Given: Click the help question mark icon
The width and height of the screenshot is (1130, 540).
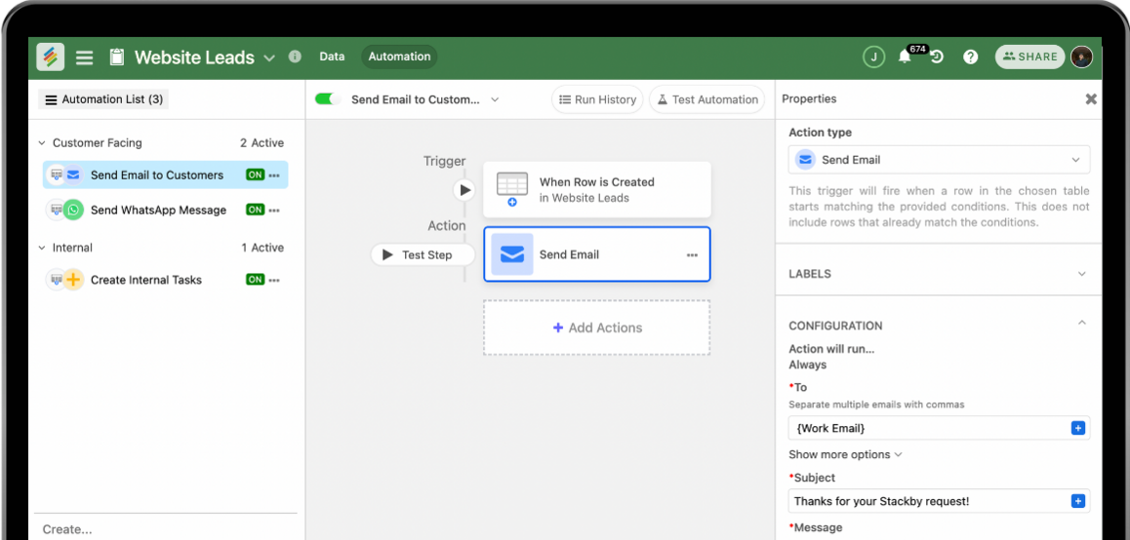Looking at the screenshot, I should pyautogui.click(x=970, y=57).
